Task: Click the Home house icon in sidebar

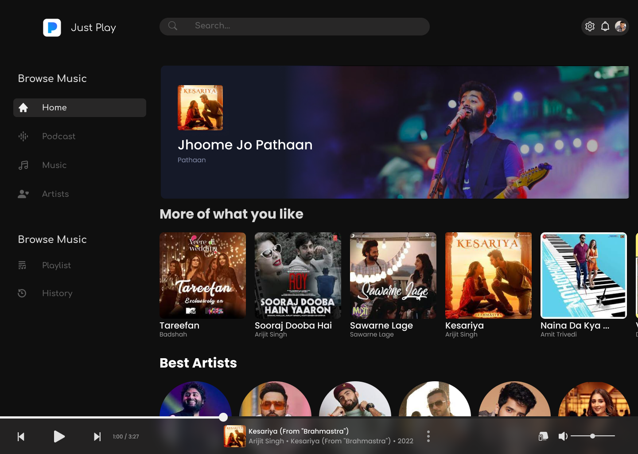Action: tap(23, 108)
